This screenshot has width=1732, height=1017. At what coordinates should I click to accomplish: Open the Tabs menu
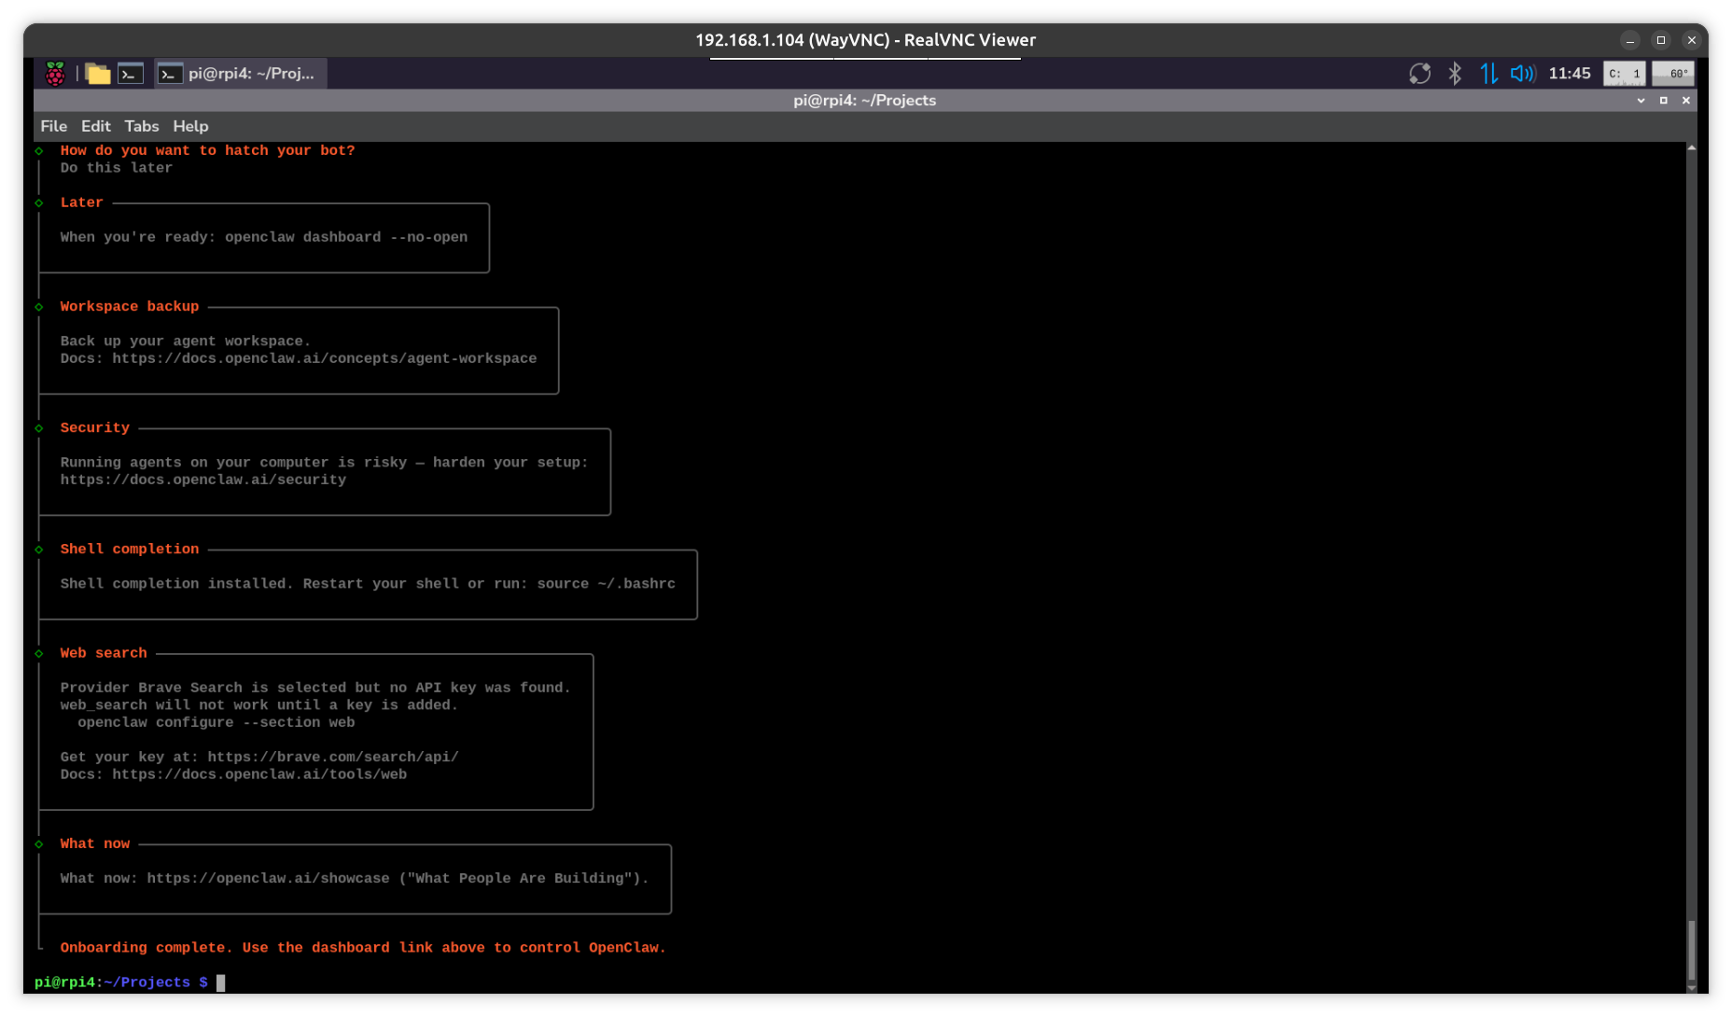142,126
